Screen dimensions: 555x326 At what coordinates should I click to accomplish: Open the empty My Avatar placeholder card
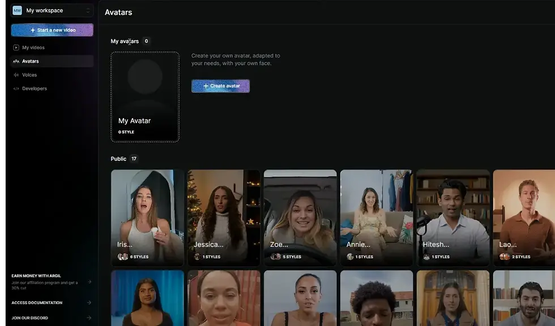tap(145, 97)
